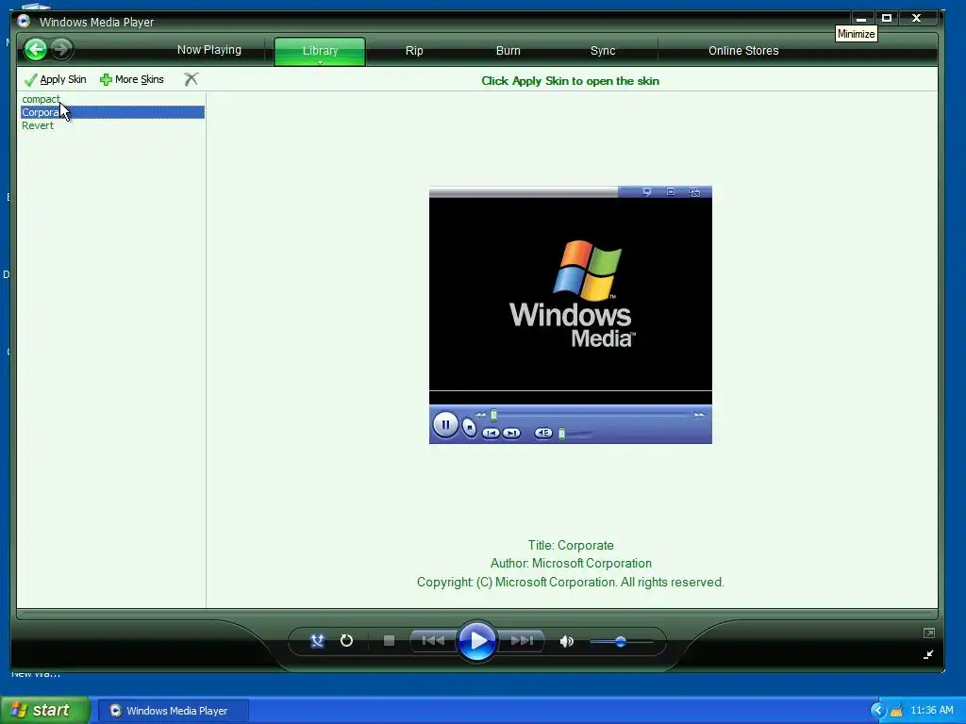
Task: Expand the Library tab dropdown arrow
Action: point(320,62)
